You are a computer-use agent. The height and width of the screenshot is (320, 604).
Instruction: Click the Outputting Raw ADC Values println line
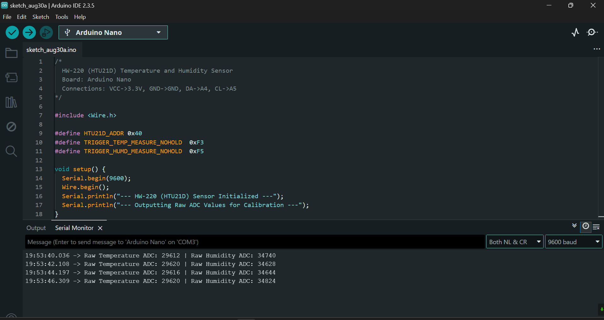[185, 205]
